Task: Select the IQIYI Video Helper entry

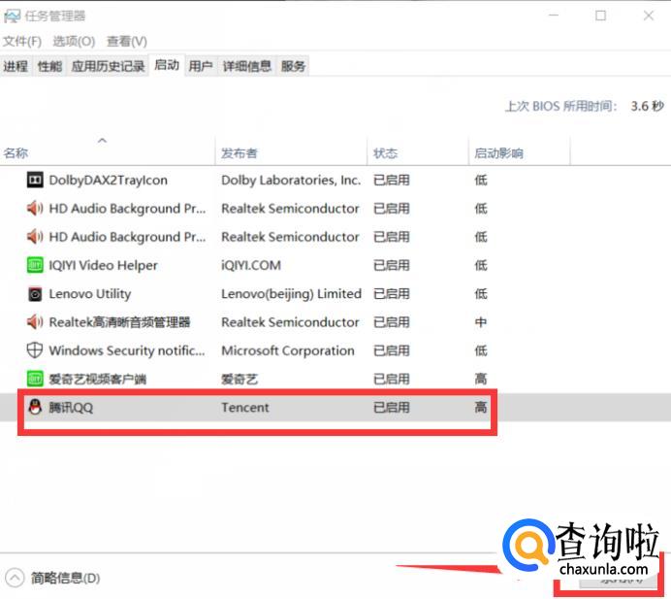Action: 103,265
